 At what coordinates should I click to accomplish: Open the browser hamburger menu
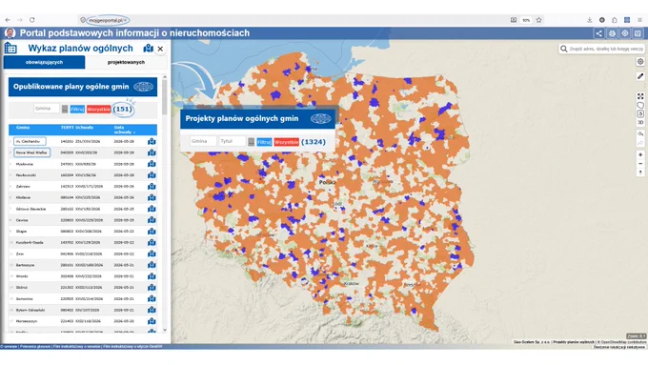(x=639, y=20)
